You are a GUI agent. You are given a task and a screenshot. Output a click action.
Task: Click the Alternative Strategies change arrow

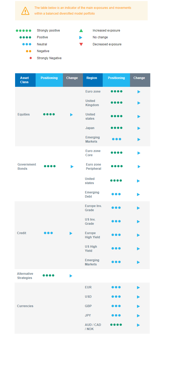(x=71, y=276)
